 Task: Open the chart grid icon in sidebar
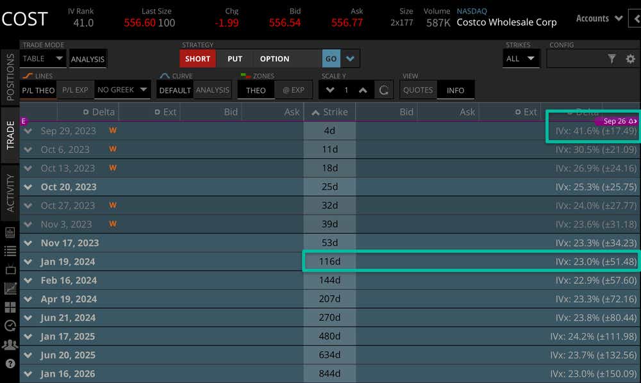click(10, 288)
